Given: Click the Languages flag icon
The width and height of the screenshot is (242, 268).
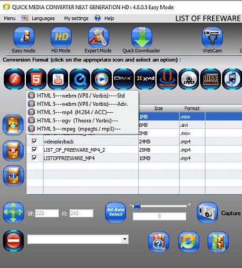Looking at the screenshot, I should click(25, 18).
